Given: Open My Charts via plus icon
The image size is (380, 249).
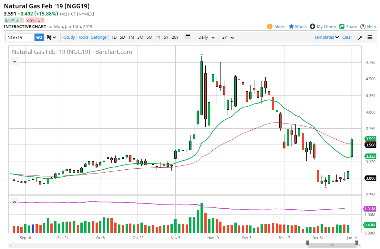Looking at the screenshot, I should click(x=312, y=26).
